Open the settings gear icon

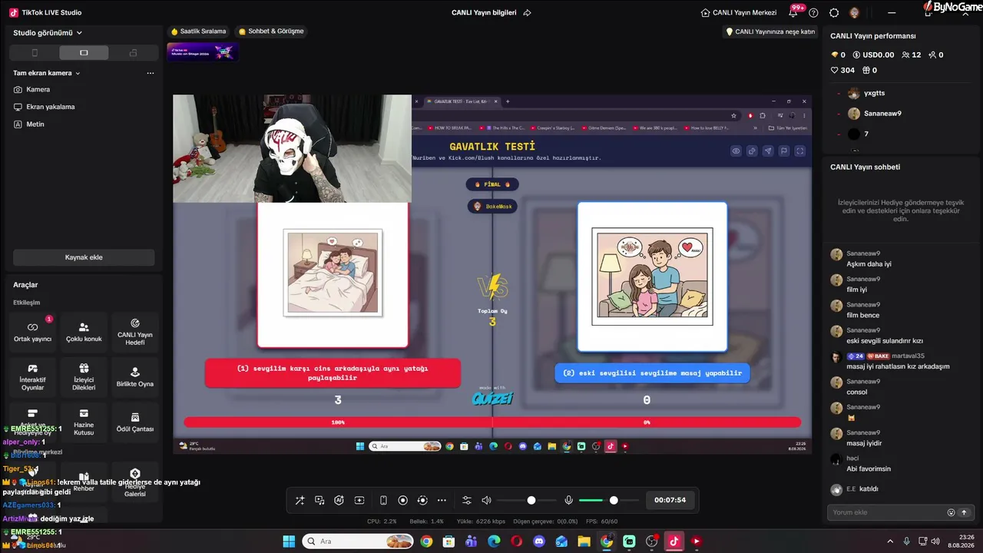coord(834,12)
